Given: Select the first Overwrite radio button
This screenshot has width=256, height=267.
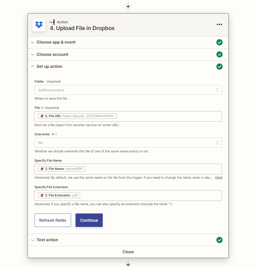Looking at the screenshot, I should click(53, 134).
